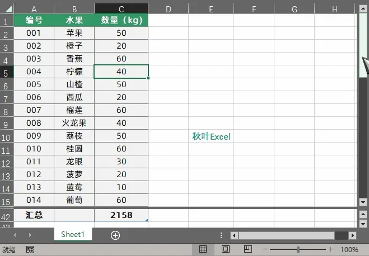The height and width of the screenshot is (256, 369).
Task: Click the zoom slider handle
Action: pyautogui.click(x=298, y=249)
